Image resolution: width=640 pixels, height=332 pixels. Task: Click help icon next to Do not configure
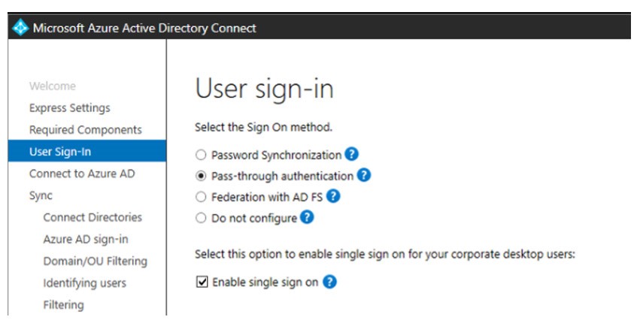pyautogui.click(x=307, y=218)
